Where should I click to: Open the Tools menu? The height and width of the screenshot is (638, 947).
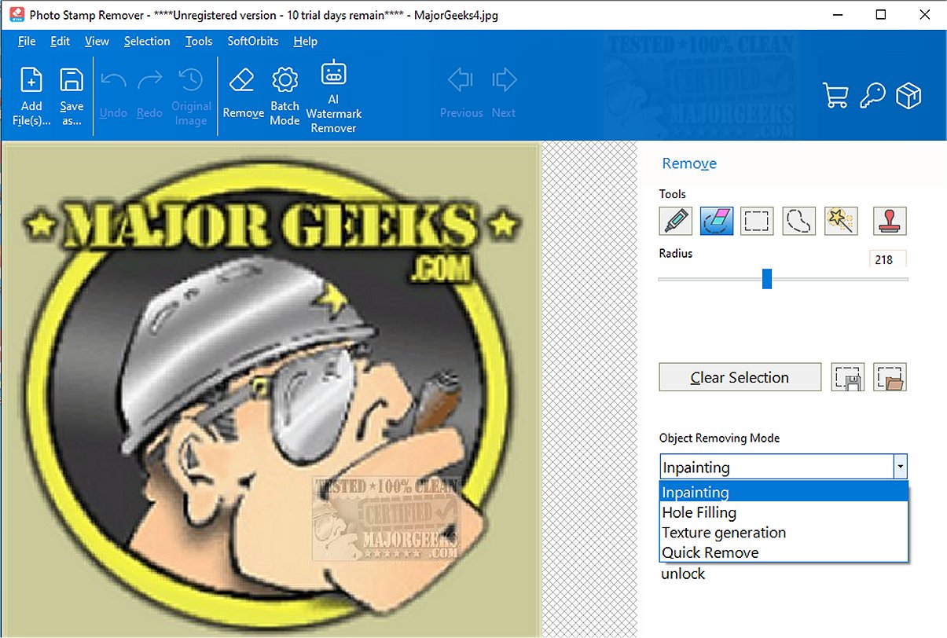(x=199, y=41)
